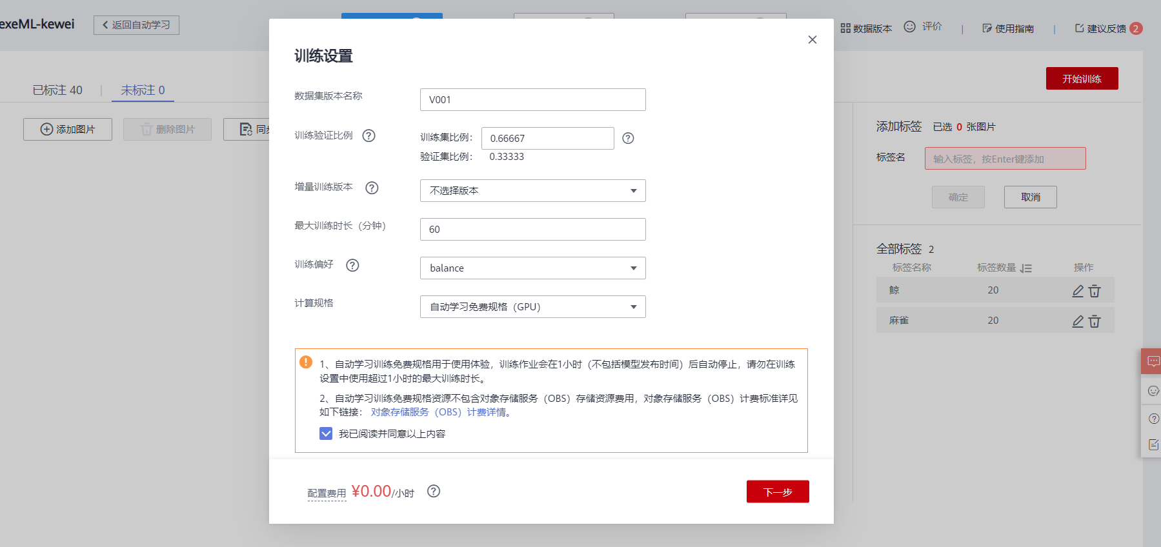Screen dimensions: 1161x547
Task: Click validation ratio value 0.33333
Action: (507, 157)
